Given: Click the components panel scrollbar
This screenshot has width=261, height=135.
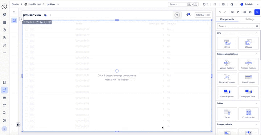Looking at the screenshot, I should 260,45.
